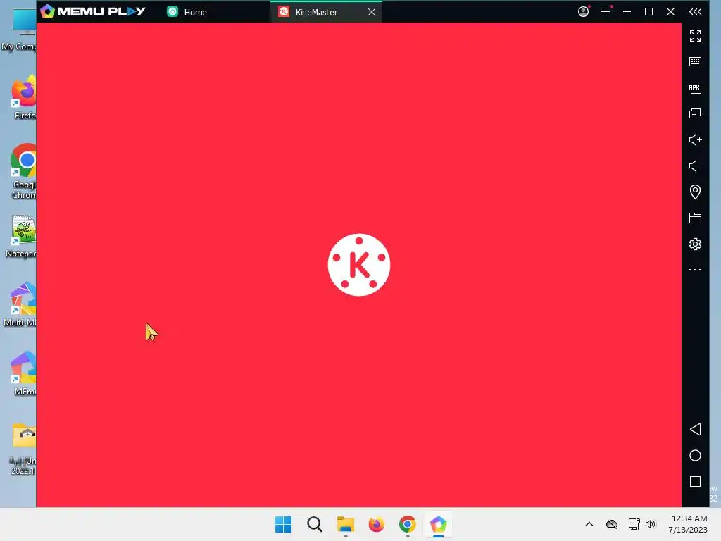Expand the hidden system tray icons
The height and width of the screenshot is (541, 721).
(x=589, y=524)
